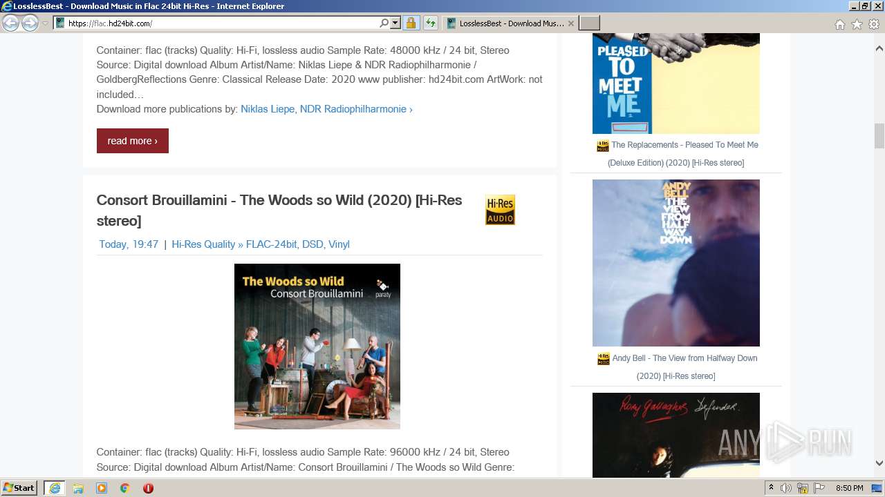Click the Internet Explorer title bar logo
Image resolution: width=885 pixels, height=497 pixels.
[7, 6]
